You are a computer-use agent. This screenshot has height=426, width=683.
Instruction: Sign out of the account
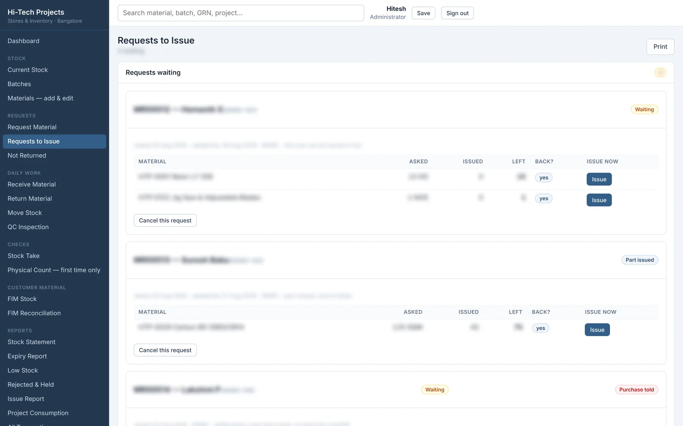(457, 13)
